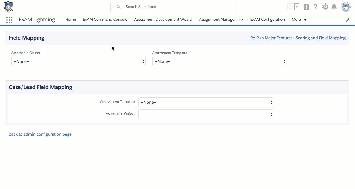Open Case/Lead Assessable Object dropdown

click(x=206, y=114)
